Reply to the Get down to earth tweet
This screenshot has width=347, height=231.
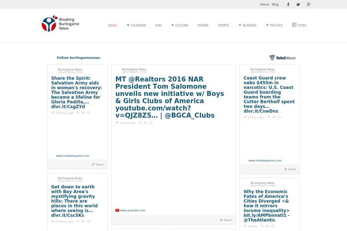78,222
